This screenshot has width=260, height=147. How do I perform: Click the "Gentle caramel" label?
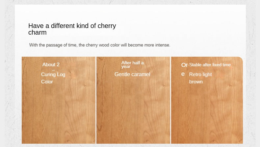click(x=132, y=74)
